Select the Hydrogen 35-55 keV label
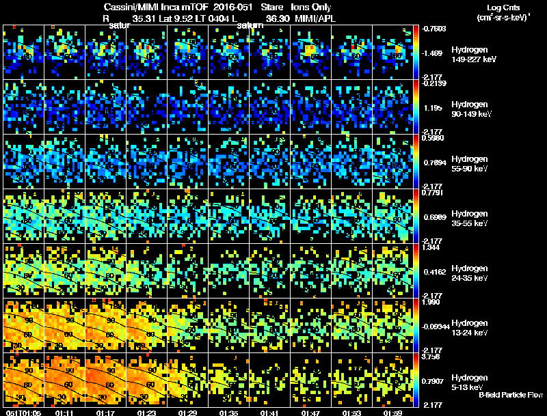Viewport: 547px width, 416px height. pyautogui.click(x=469, y=219)
